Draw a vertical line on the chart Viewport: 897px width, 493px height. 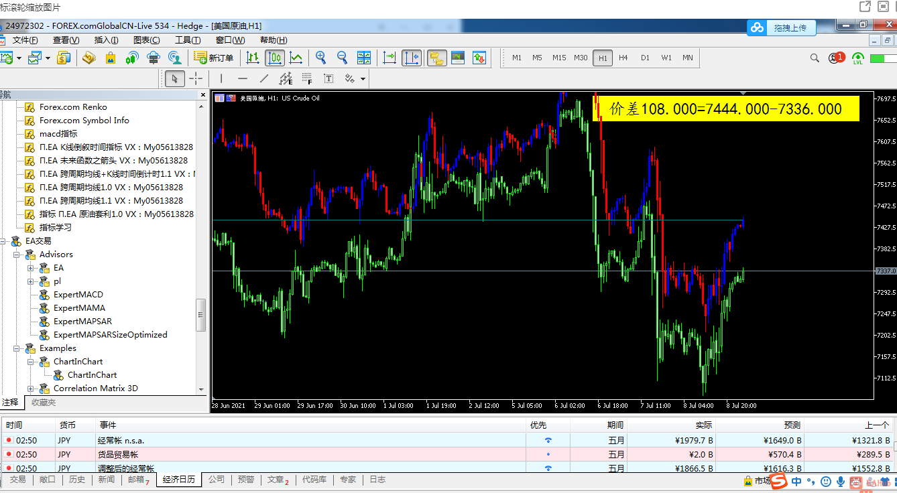[x=221, y=78]
